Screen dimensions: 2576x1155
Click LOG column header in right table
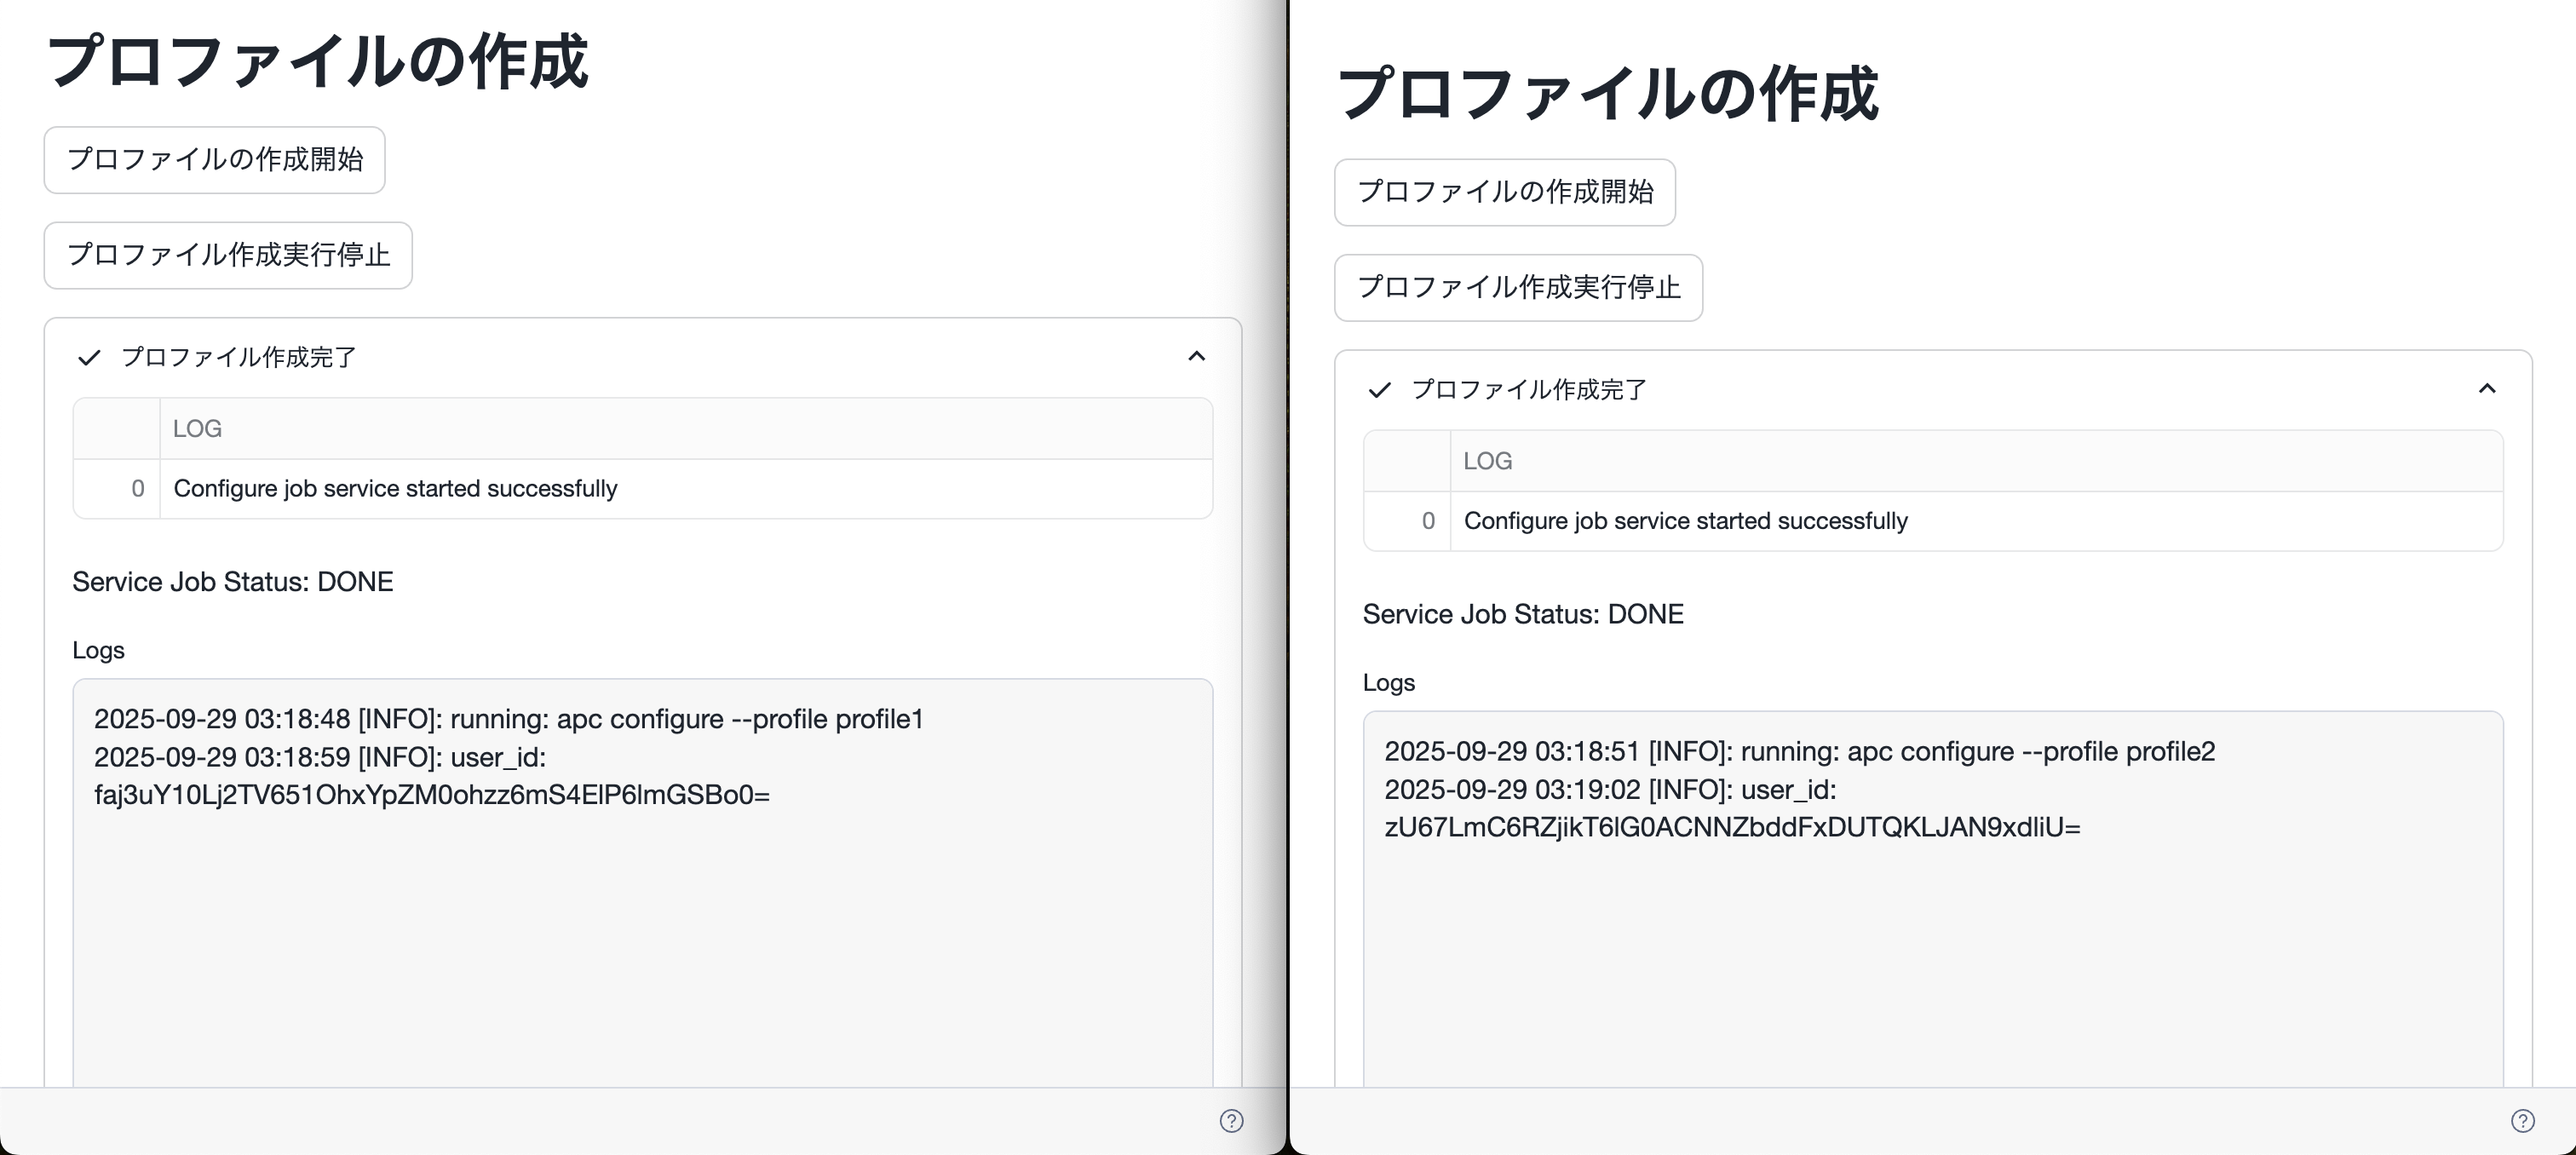point(1487,461)
